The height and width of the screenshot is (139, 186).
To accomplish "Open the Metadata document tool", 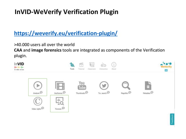I will (148, 85).
